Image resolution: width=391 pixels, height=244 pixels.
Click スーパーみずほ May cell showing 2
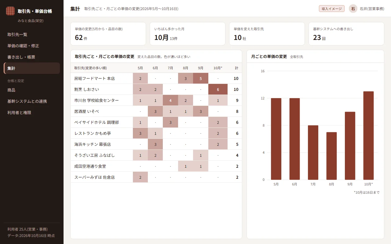tap(140, 177)
